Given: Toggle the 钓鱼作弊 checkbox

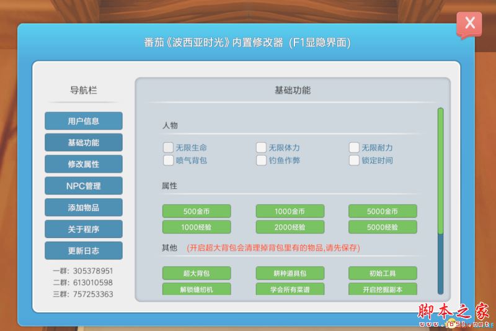Looking at the screenshot, I should pyautogui.click(x=261, y=160).
